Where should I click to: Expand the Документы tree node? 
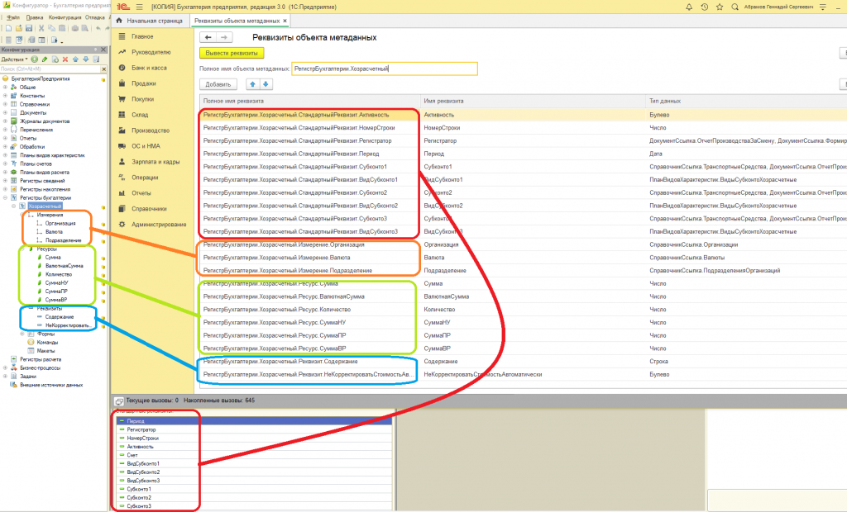(6, 113)
